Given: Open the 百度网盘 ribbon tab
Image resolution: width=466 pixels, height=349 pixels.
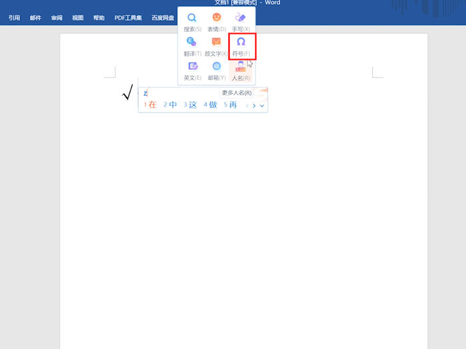Looking at the screenshot, I should pos(163,18).
